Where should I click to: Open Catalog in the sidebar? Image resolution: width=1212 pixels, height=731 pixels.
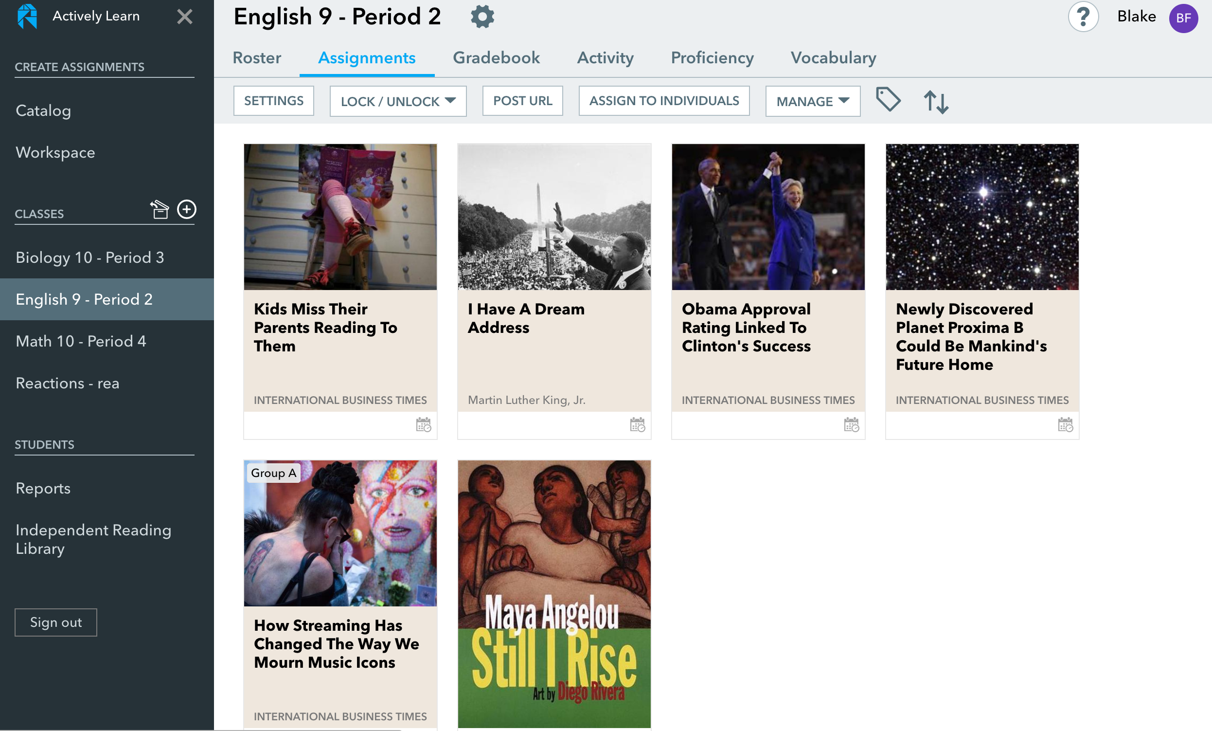coord(43,111)
